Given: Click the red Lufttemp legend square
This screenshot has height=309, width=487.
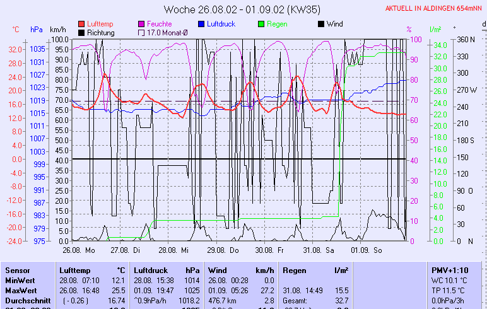Looking at the screenshot, I should 81,24.
